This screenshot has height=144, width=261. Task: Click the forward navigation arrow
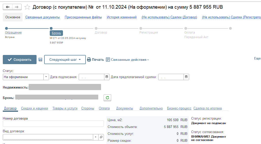[17, 7]
